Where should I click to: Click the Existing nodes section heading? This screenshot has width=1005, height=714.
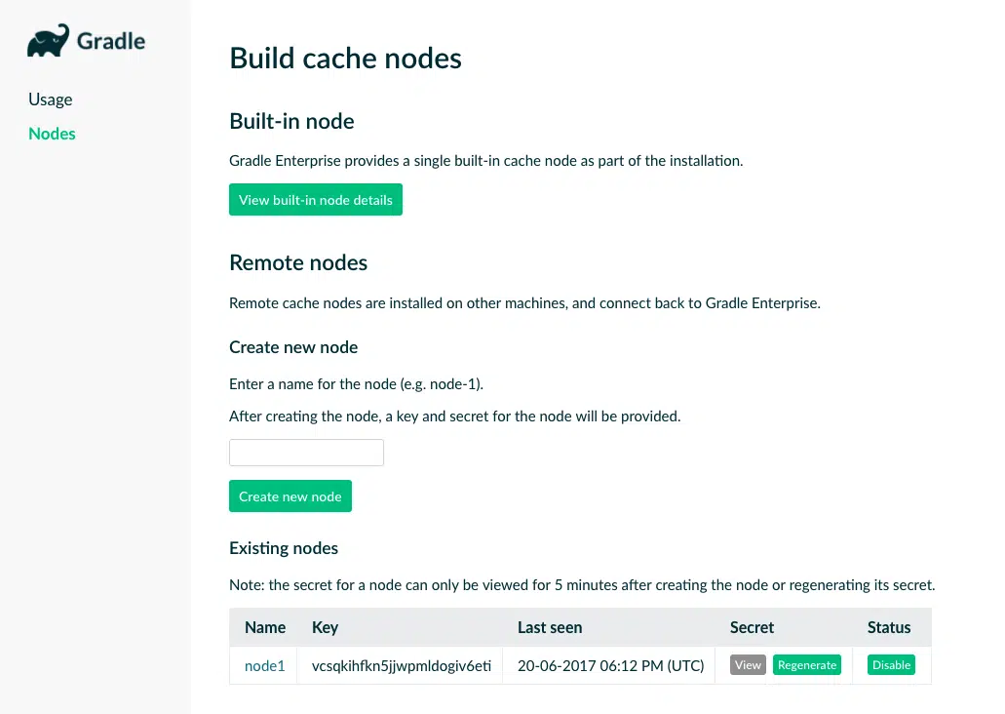tap(284, 548)
